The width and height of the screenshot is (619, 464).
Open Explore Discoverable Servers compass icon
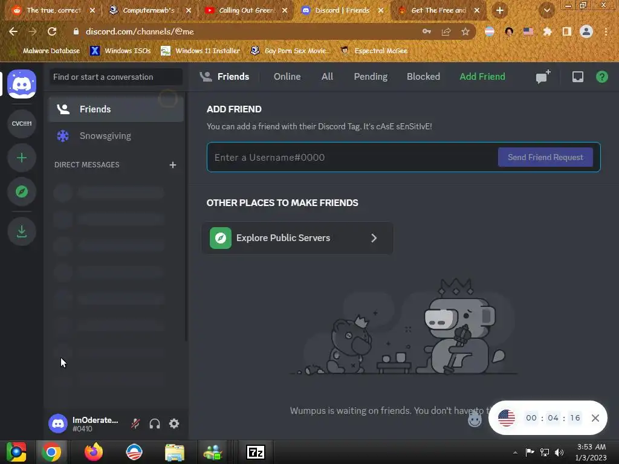pos(22,192)
